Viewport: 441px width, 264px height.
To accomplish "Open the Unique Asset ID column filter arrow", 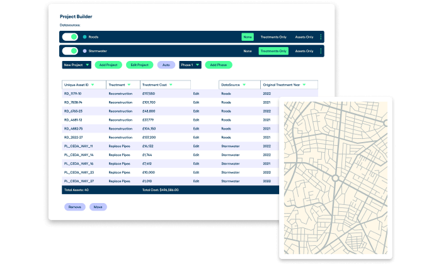I will (93, 85).
